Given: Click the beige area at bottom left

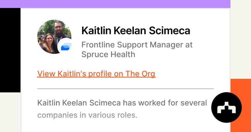Looking at the screenshot, I should [x=10, y=112].
